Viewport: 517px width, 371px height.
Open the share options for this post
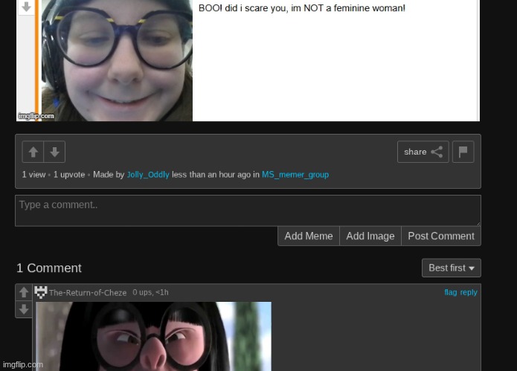pos(423,152)
